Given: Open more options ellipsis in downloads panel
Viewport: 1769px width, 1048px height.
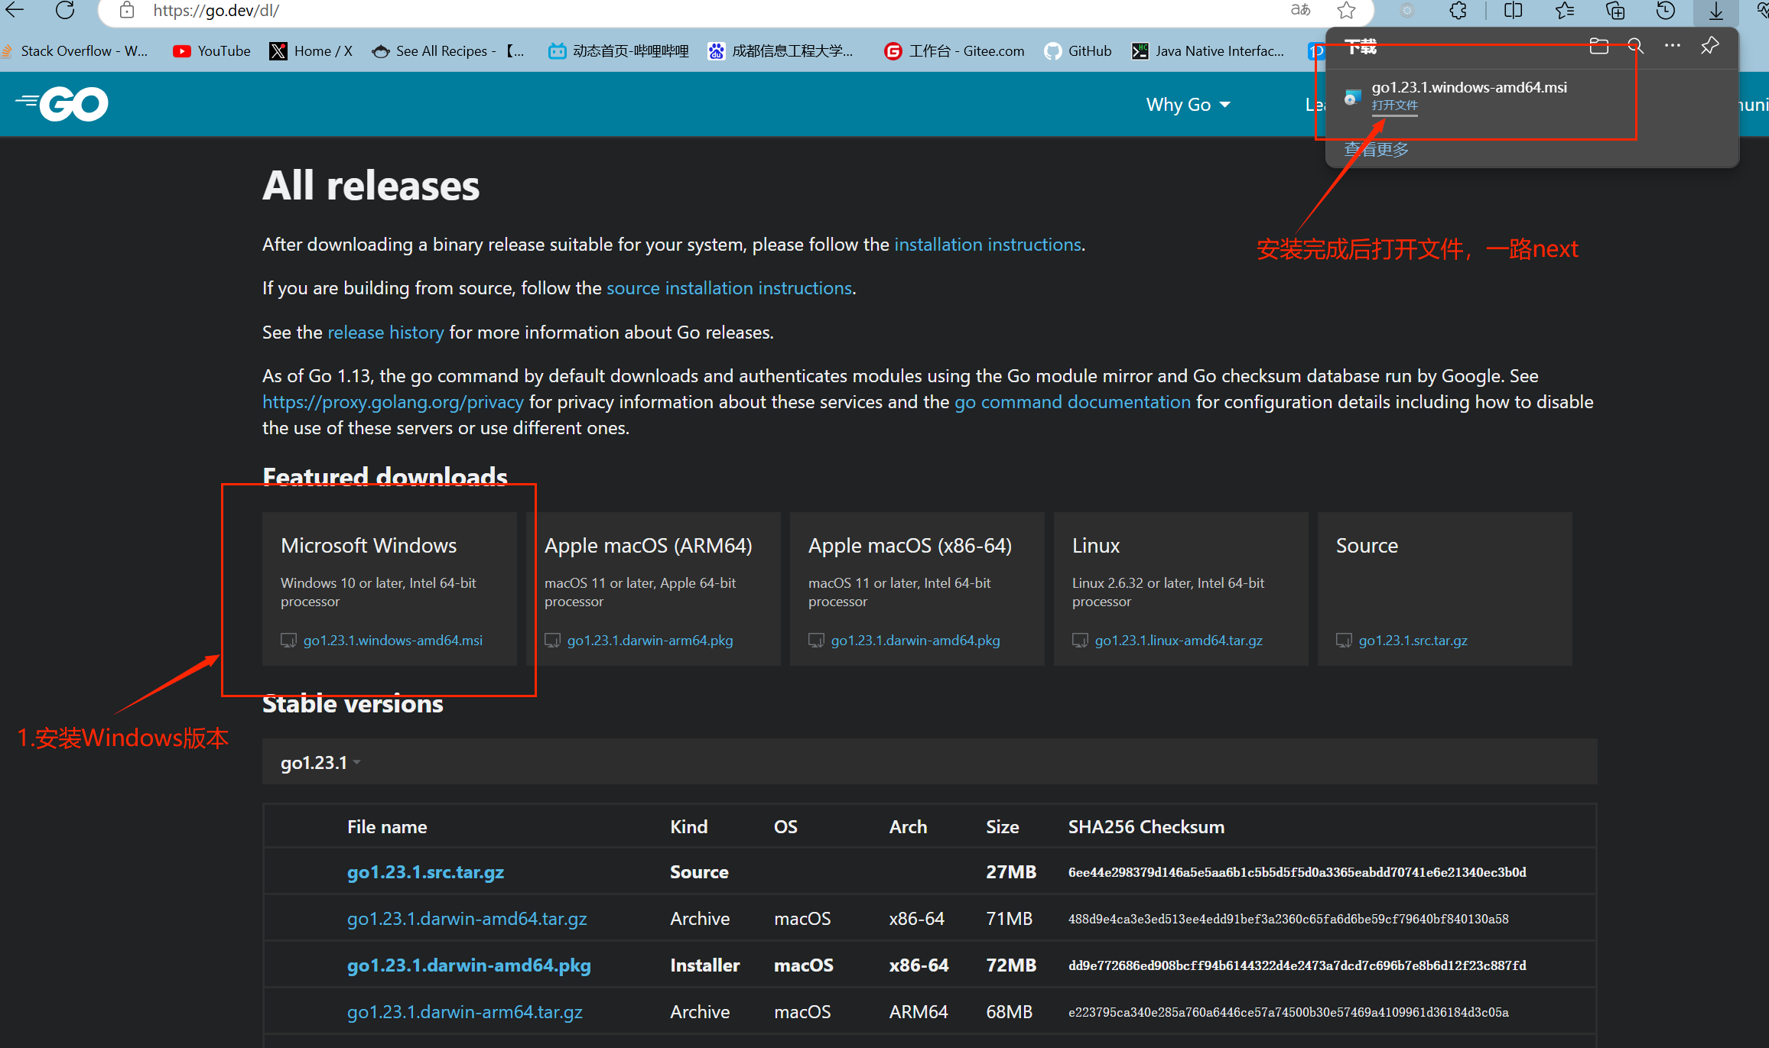Looking at the screenshot, I should [x=1672, y=46].
